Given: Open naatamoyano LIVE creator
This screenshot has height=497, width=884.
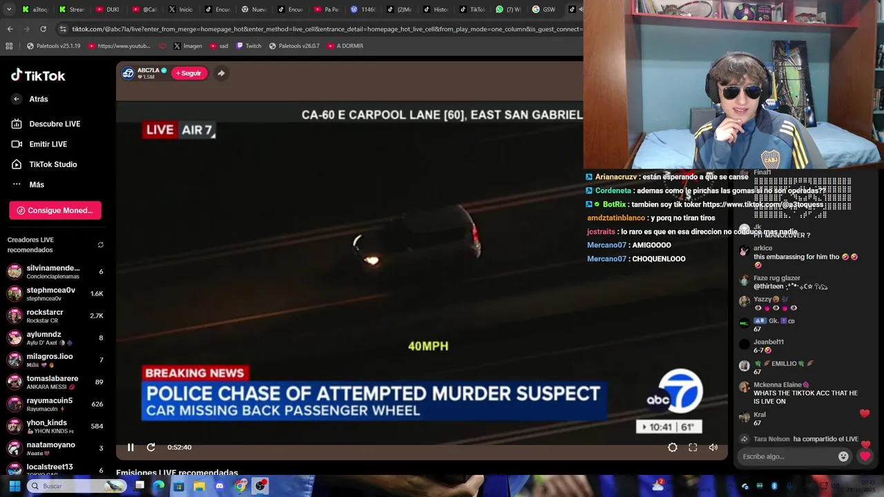Looking at the screenshot, I should click(x=55, y=449).
